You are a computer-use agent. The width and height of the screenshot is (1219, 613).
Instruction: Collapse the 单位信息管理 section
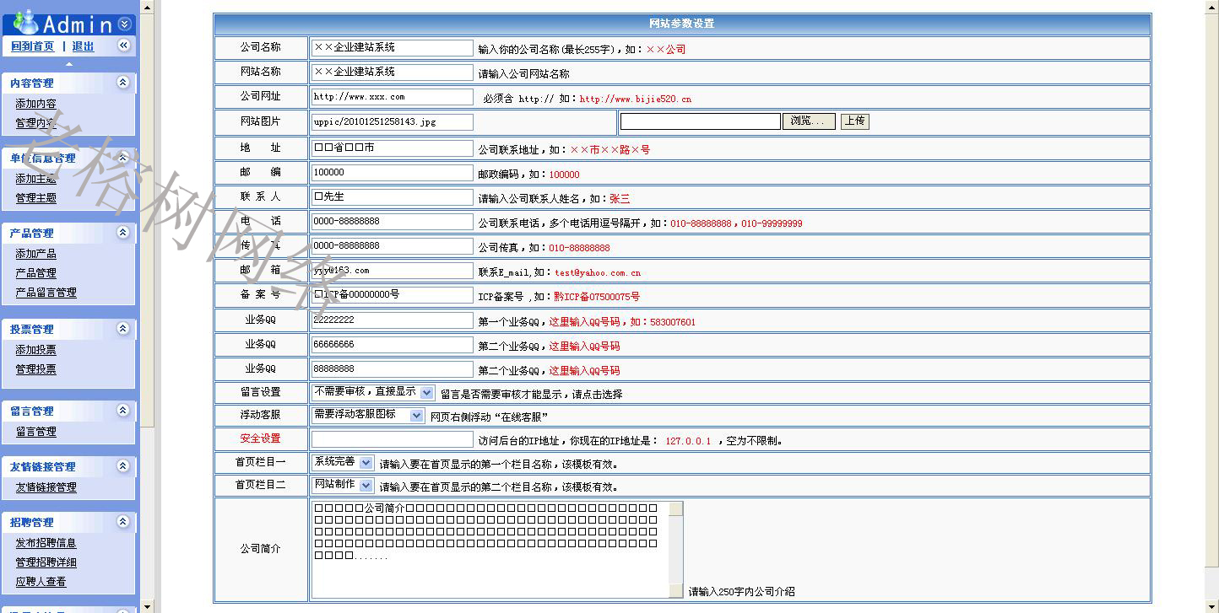[x=122, y=157]
